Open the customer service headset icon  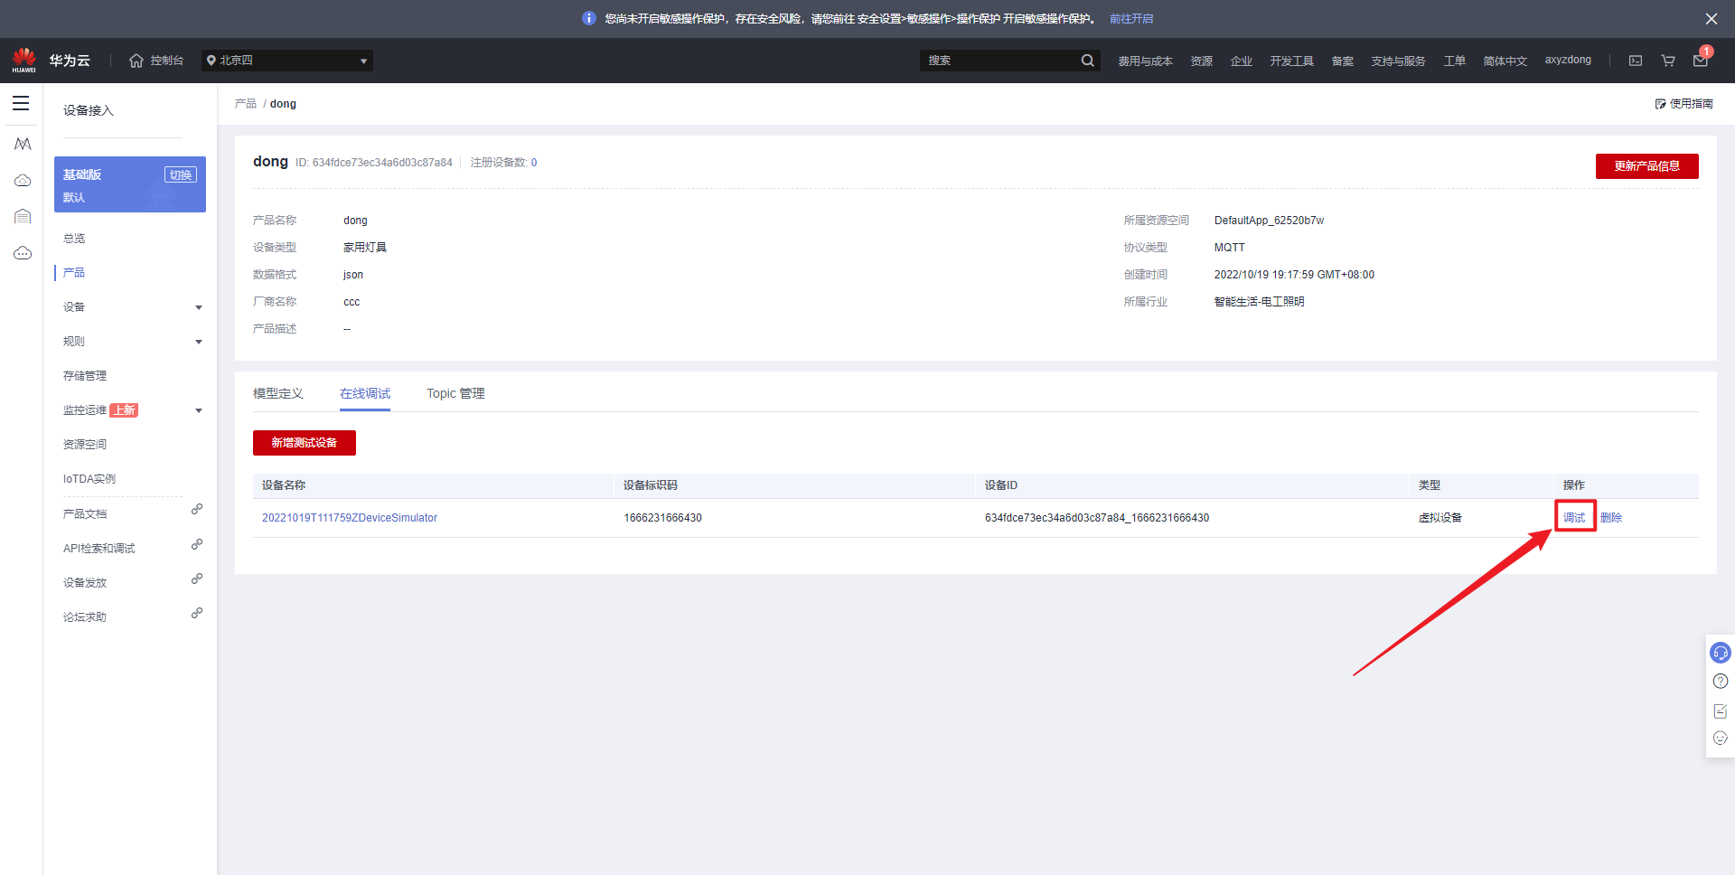tap(1721, 653)
